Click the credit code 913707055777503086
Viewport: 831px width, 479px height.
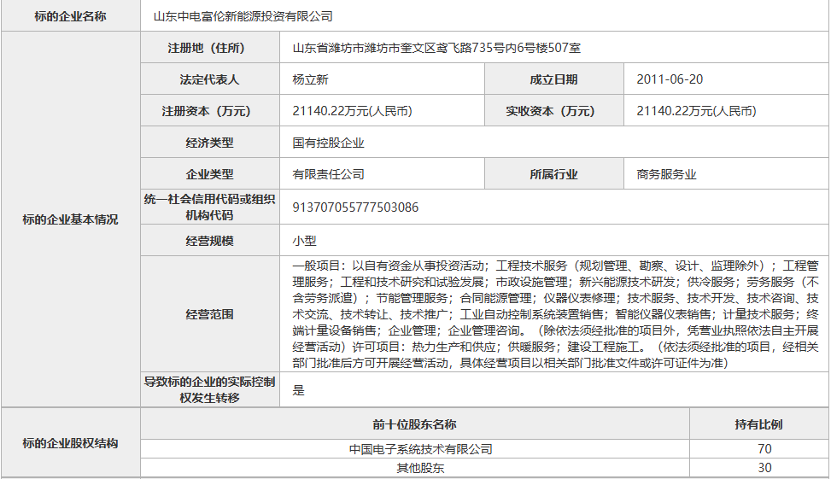pyautogui.click(x=355, y=207)
